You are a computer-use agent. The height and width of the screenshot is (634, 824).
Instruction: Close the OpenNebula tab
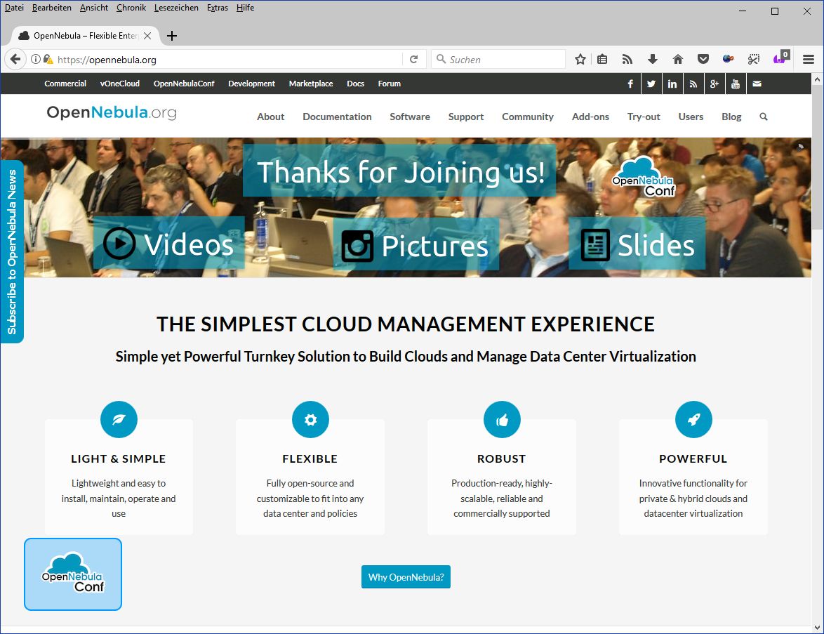point(147,36)
